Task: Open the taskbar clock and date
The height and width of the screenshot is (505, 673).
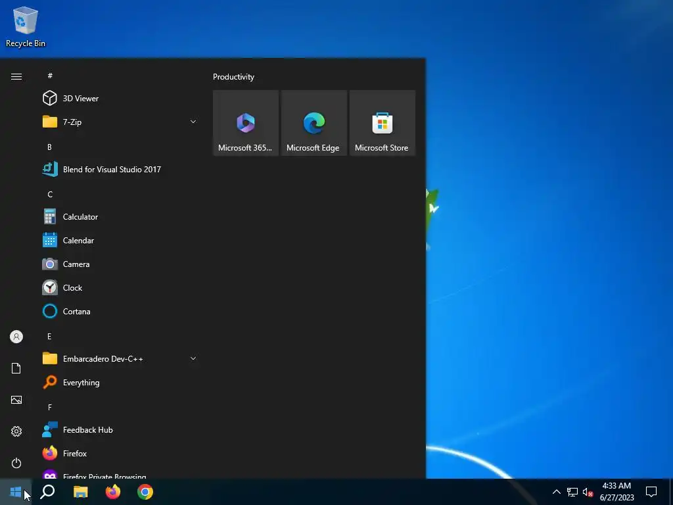Action: click(616, 492)
